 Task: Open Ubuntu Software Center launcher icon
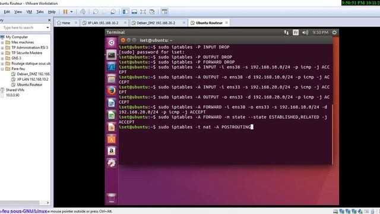(112, 139)
